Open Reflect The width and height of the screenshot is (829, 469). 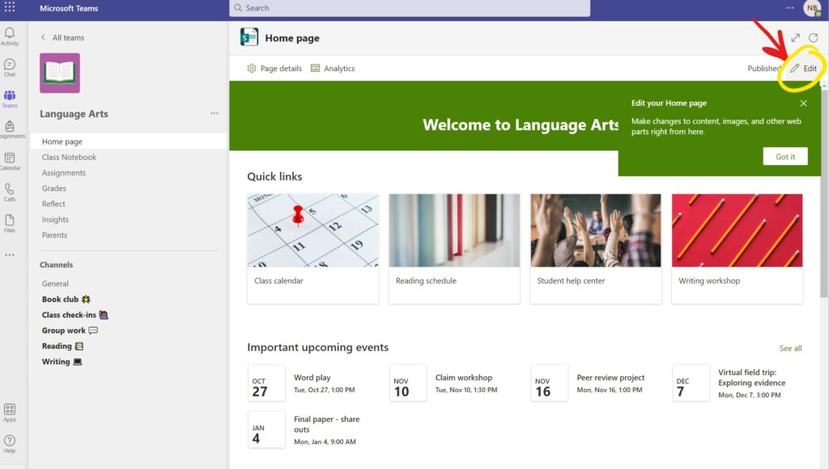click(x=53, y=204)
